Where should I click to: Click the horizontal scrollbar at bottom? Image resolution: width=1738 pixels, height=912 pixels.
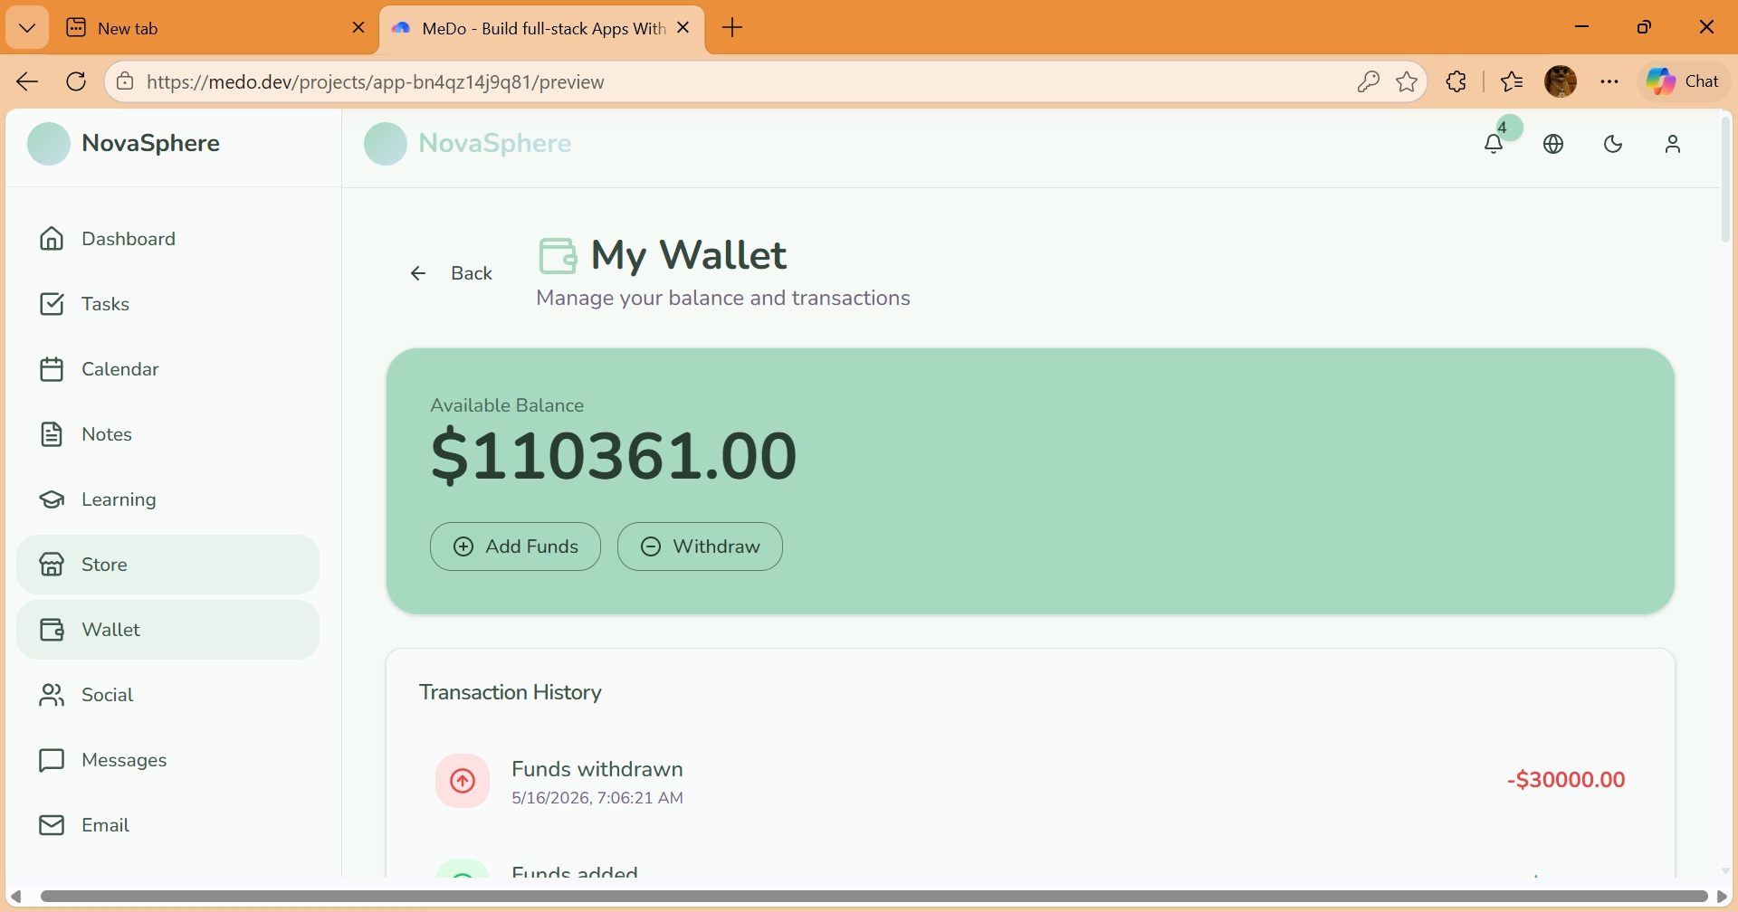(x=874, y=897)
